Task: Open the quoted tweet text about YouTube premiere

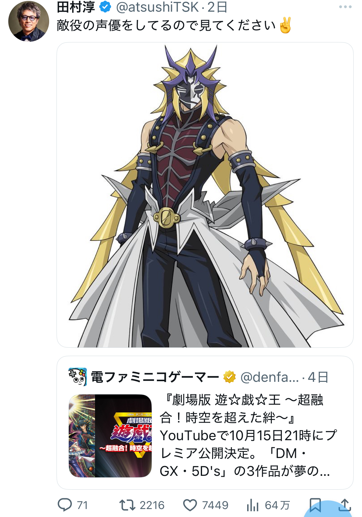Action: [x=248, y=436]
